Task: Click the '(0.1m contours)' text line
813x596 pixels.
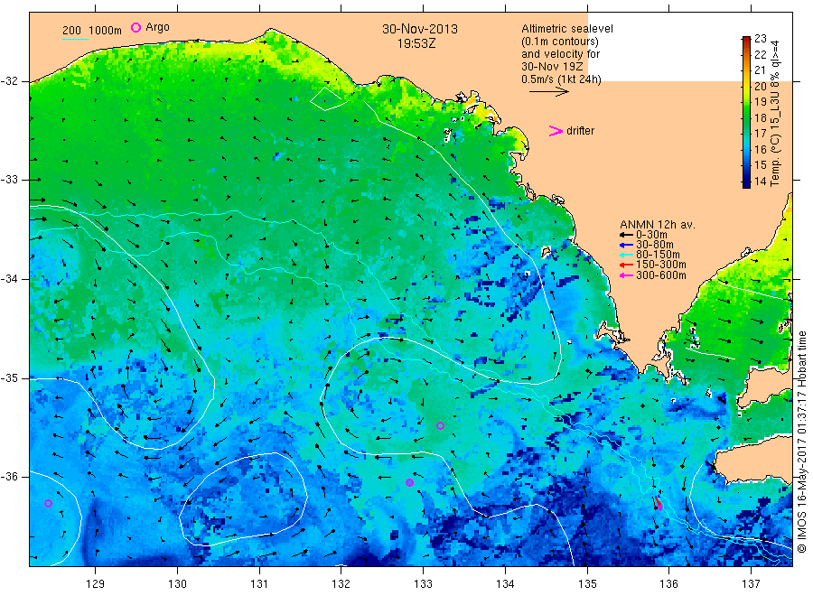Action: pyautogui.click(x=560, y=42)
